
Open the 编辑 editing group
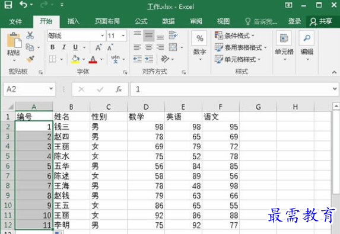(x=307, y=46)
